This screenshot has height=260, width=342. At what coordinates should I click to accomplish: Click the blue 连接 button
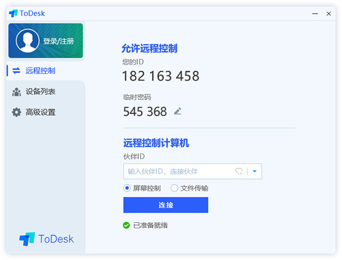(166, 205)
